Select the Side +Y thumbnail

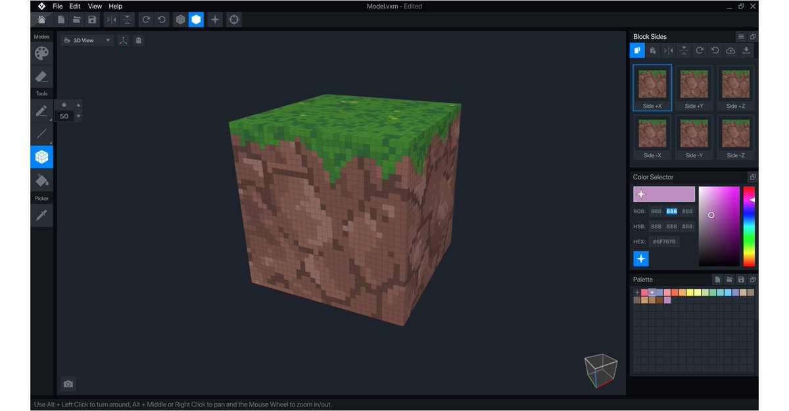(x=694, y=88)
